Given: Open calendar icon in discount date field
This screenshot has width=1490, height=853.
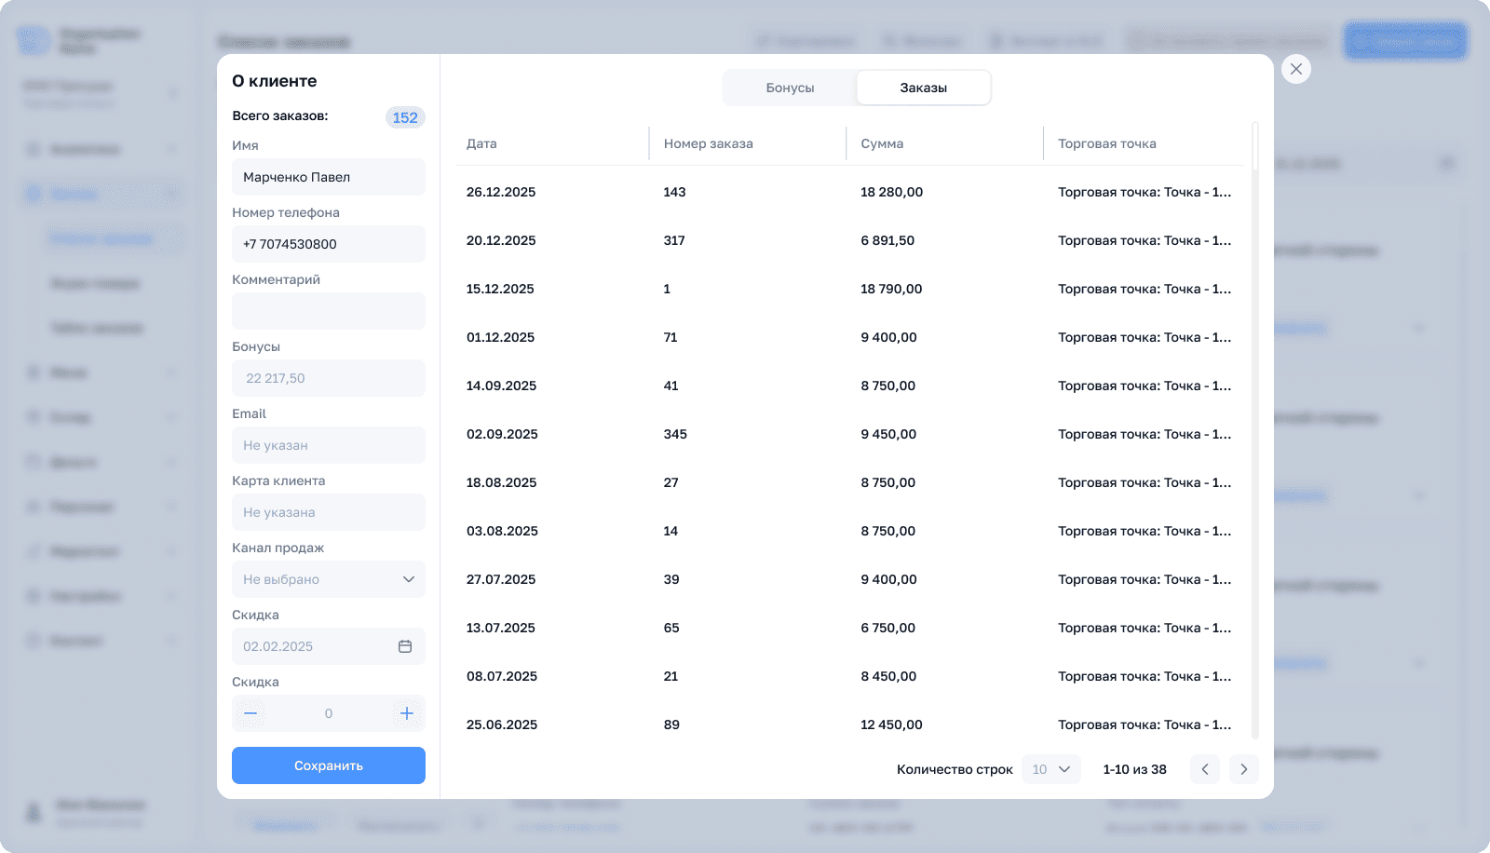Looking at the screenshot, I should tap(405, 646).
